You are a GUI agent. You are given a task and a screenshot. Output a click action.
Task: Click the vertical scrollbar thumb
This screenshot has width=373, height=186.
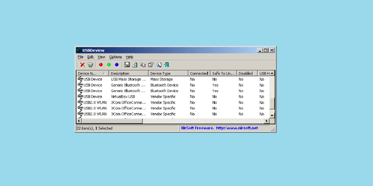[272, 104]
